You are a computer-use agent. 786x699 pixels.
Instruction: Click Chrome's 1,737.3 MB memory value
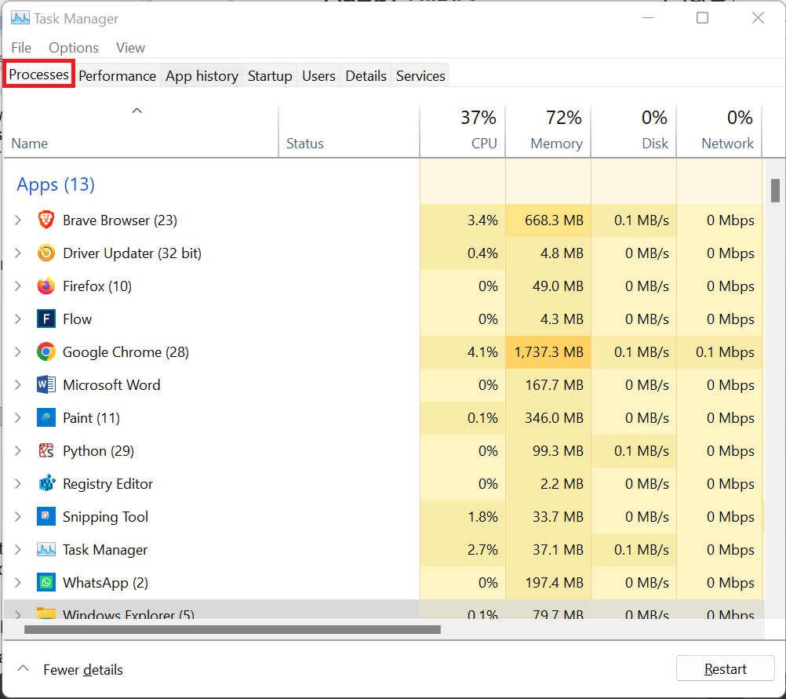[549, 352]
